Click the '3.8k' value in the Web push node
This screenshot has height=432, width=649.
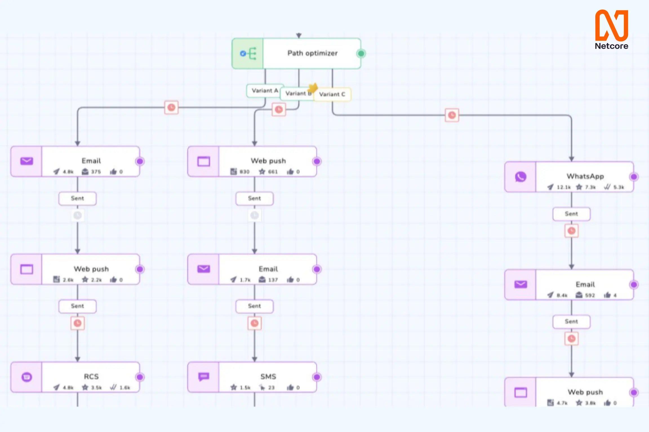[x=590, y=403]
